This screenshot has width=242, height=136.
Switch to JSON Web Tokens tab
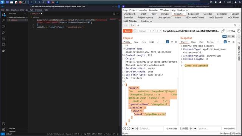click(195, 17)
